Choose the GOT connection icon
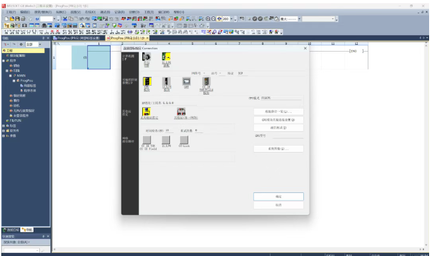Viewport: 431px width, 256px height. tap(186, 82)
